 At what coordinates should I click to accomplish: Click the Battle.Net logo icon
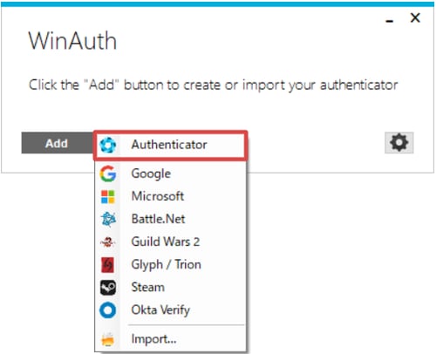[108, 219]
